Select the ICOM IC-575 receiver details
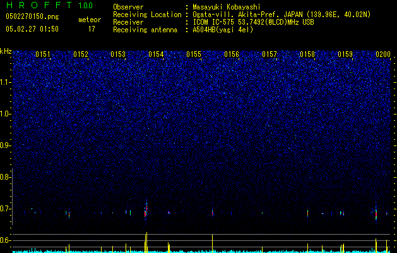 click(253, 22)
